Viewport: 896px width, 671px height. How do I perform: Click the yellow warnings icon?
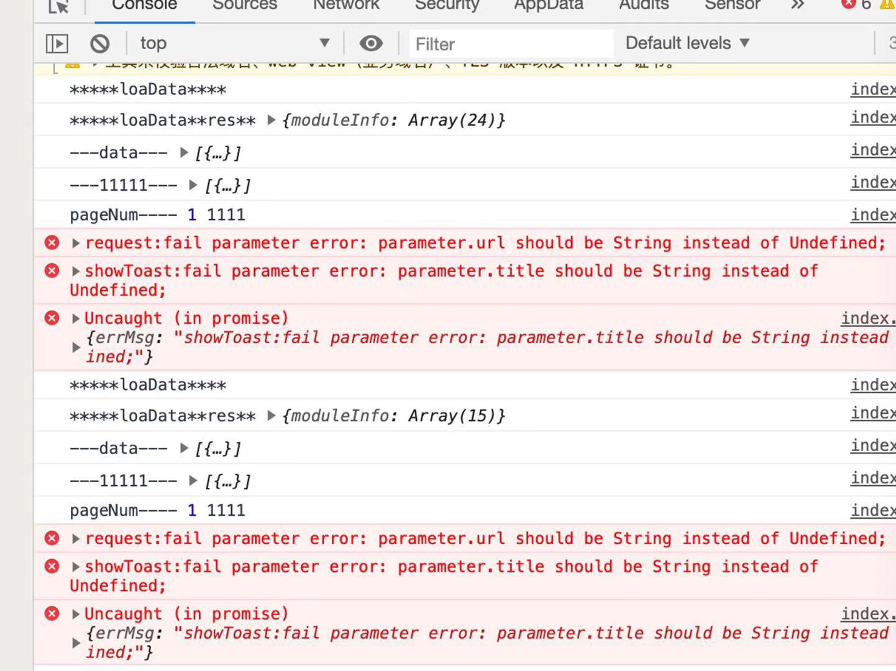(887, 4)
